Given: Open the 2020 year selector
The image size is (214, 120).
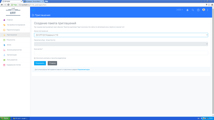Looking at the screenshot, I should (180, 10).
